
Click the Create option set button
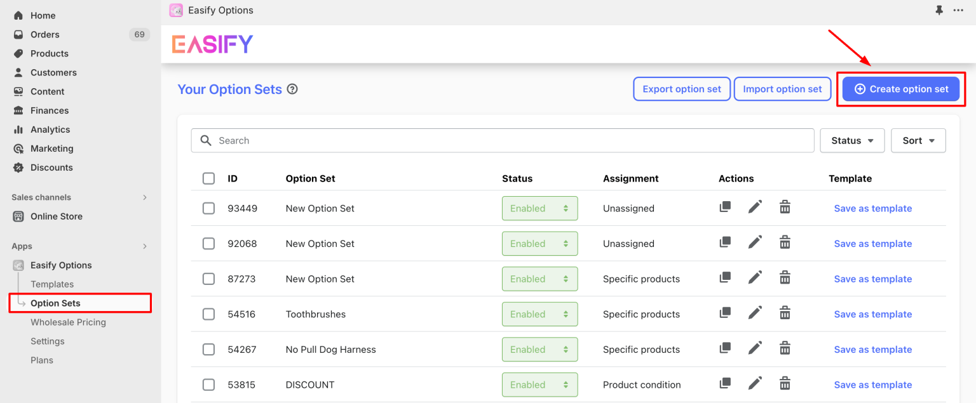coord(901,89)
